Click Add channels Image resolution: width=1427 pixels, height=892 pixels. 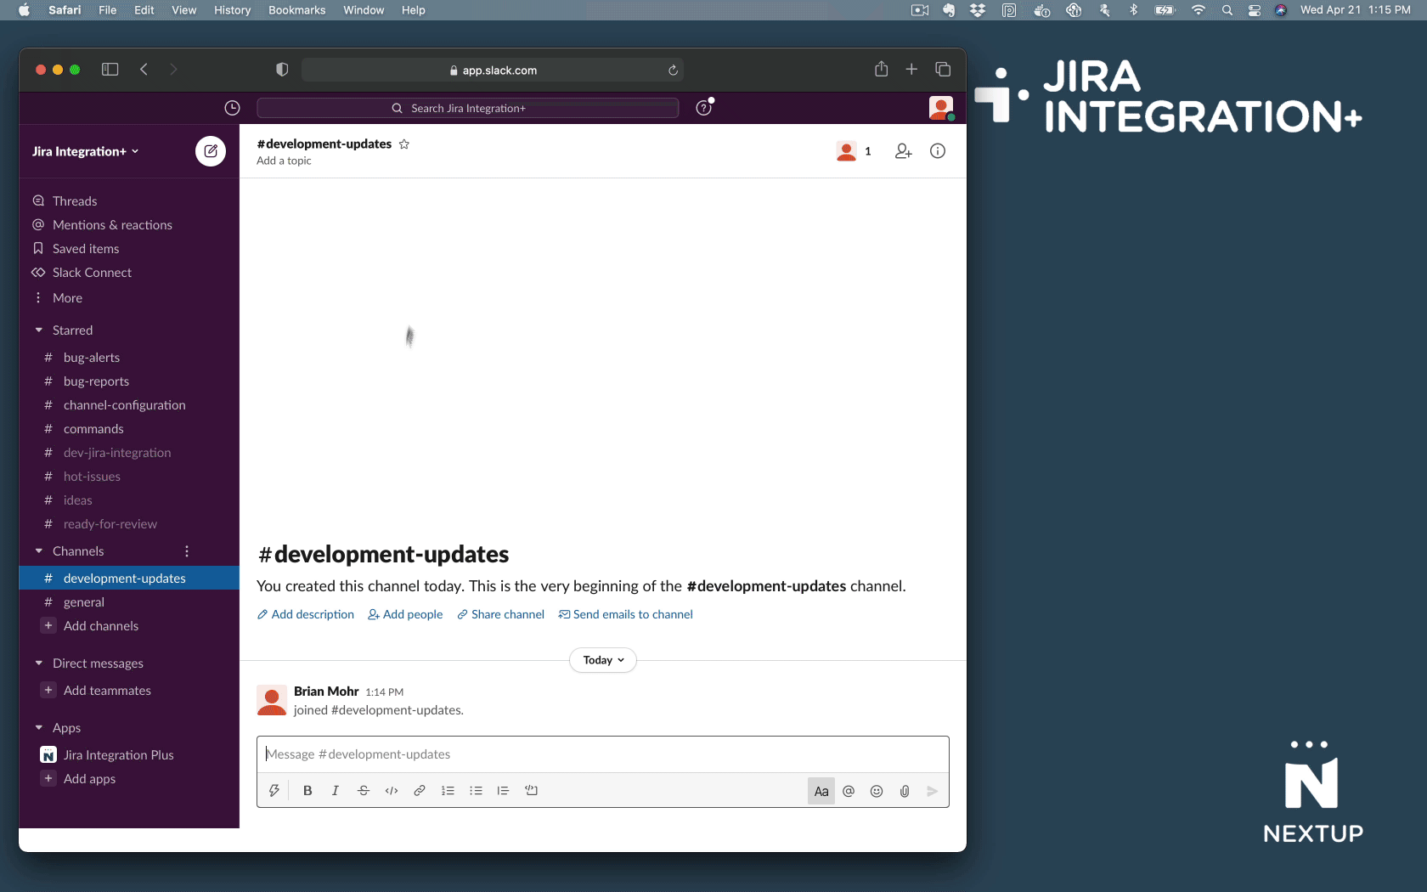point(100,626)
